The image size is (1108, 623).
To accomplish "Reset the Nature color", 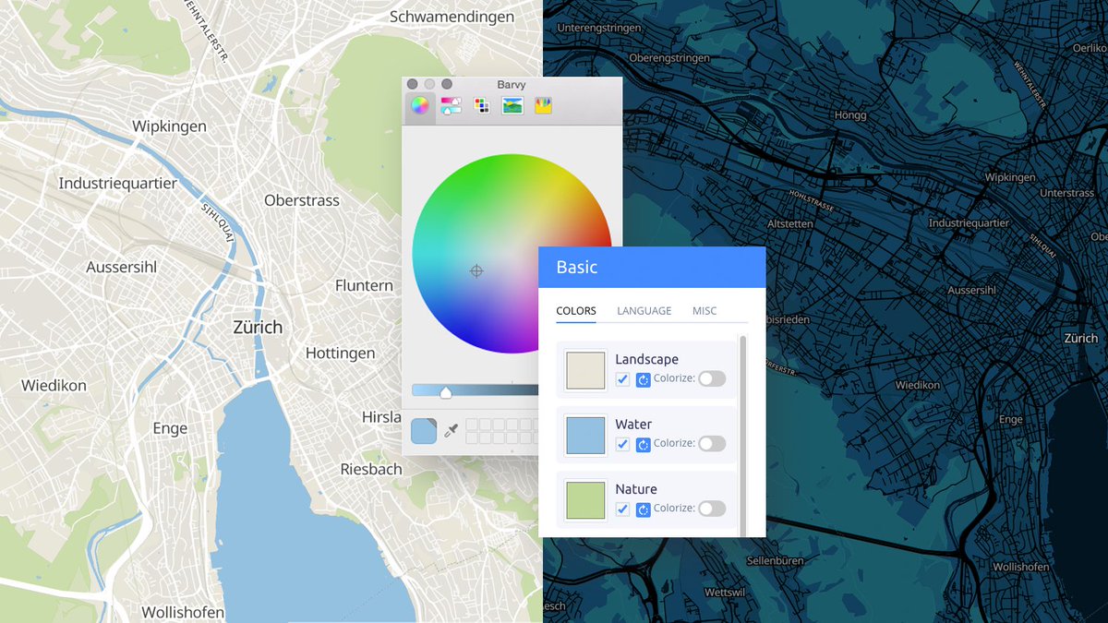I will (x=644, y=509).
